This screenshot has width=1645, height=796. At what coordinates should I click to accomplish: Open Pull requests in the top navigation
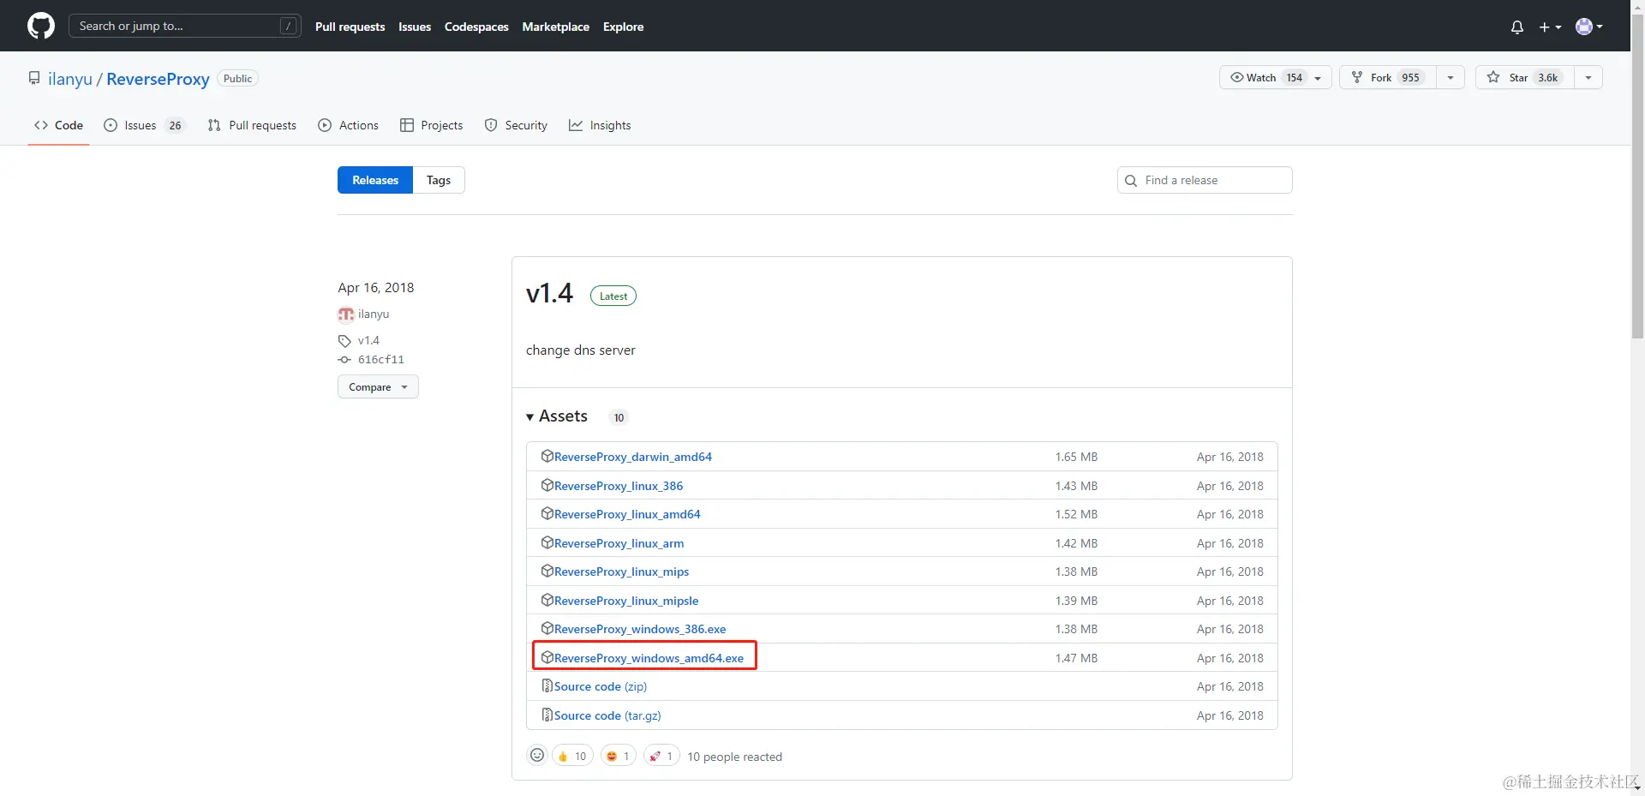350,27
